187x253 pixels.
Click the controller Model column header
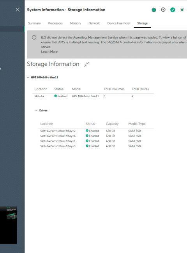point(76,89)
